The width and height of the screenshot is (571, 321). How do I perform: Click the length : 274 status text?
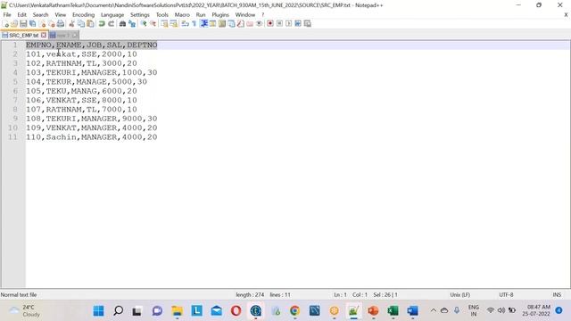pyautogui.click(x=250, y=295)
